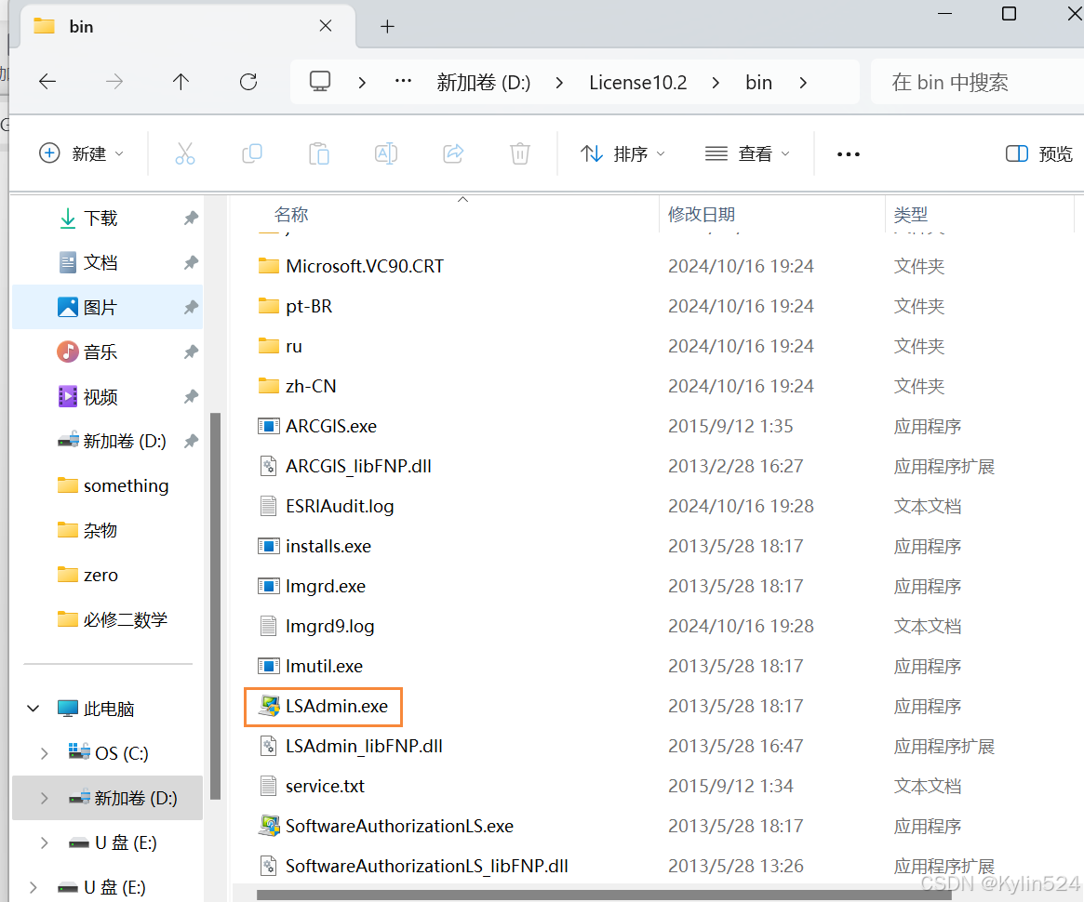Screen dimensions: 1084x902
Task: Click the navigation pane vertical scrollbar
Action: [215, 605]
